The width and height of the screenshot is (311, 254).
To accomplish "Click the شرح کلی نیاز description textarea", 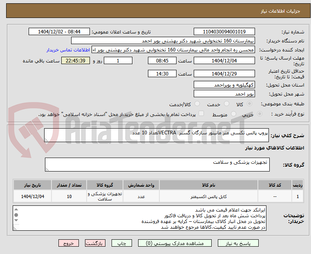I will 156,135.
